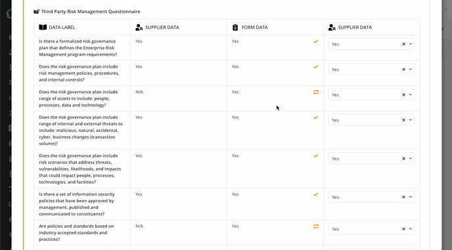Viewport: 452px width, 250px height.
Task: Click the book icon beside DATA LABEL
Action: (x=43, y=28)
